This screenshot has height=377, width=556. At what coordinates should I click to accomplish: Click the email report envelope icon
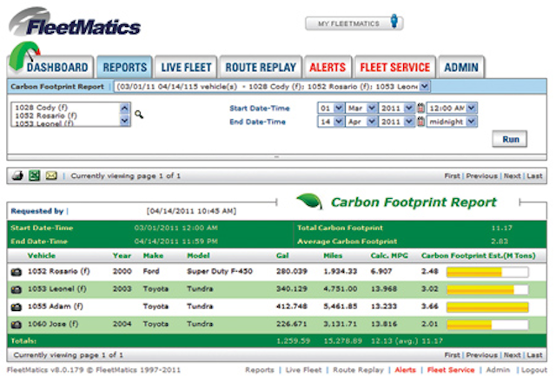point(51,175)
